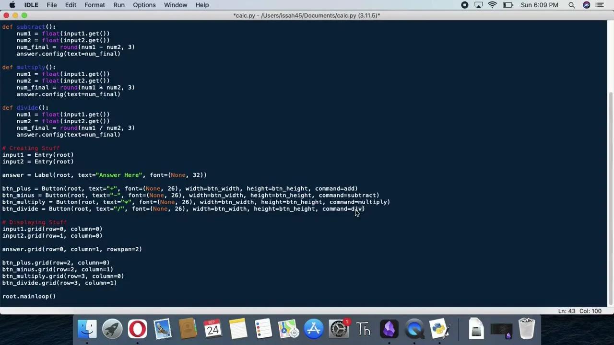Open the App Store
The image size is (614, 345).
pos(313,329)
